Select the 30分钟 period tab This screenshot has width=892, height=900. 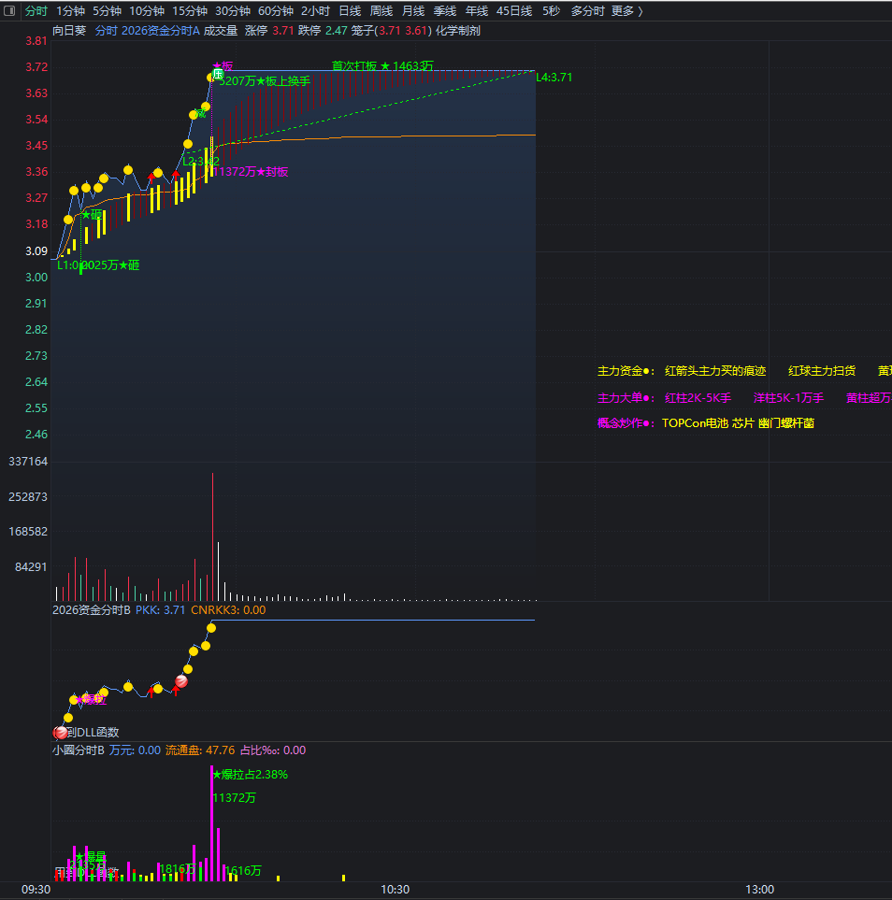click(233, 11)
